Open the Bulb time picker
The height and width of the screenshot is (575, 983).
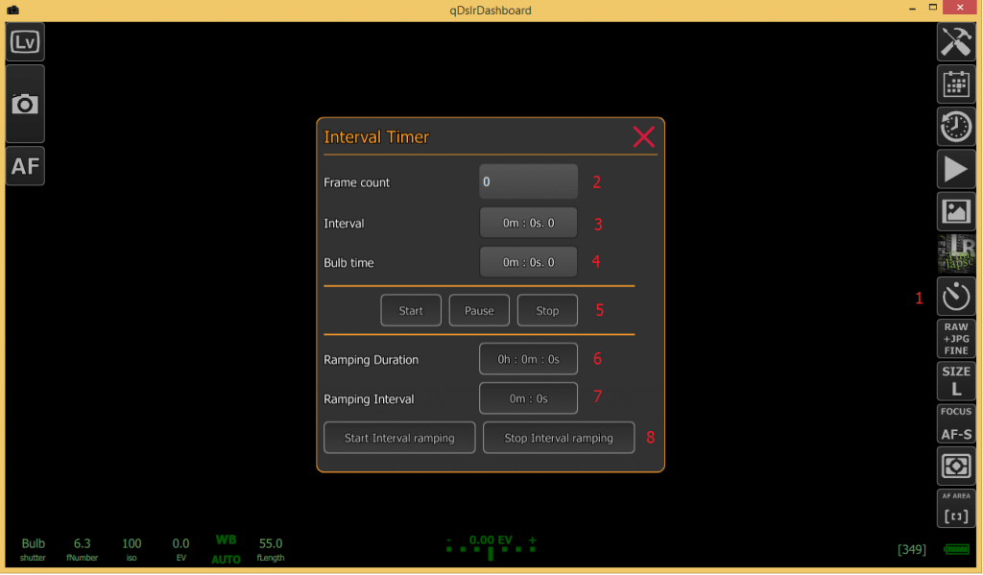click(x=528, y=261)
